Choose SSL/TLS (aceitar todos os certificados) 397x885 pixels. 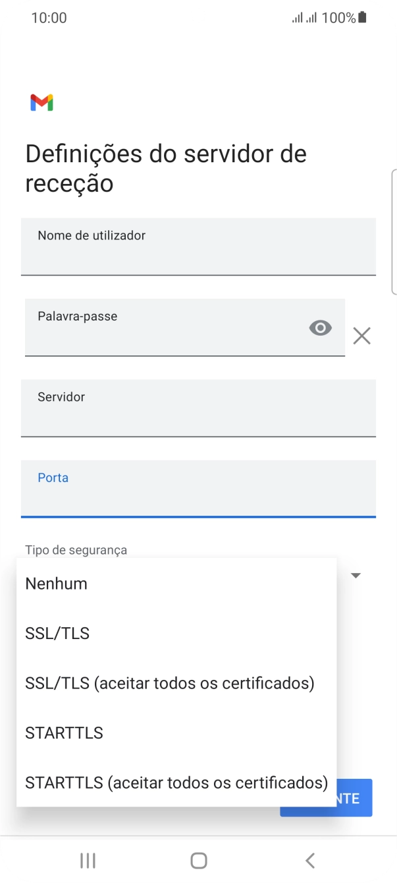click(169, 683)
